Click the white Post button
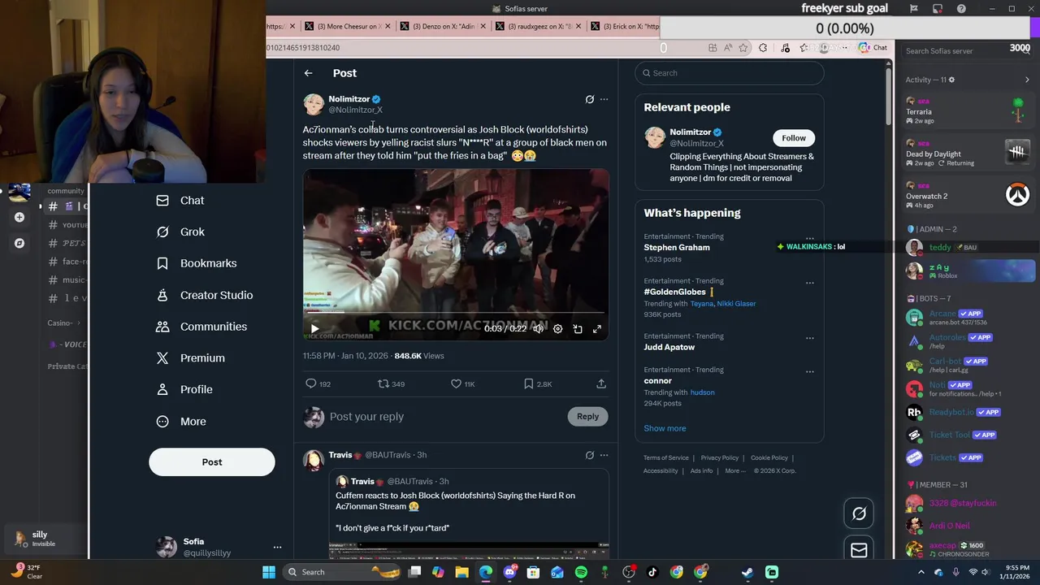The image size is (1040, 585). pyautogui.click(x=212, y=462)
